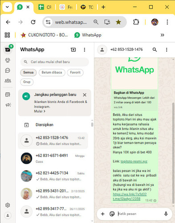Go back with the browser back arrow
The height and width of the screenshot is (223, 175).
pyautogui.click(x=8, y=22)
